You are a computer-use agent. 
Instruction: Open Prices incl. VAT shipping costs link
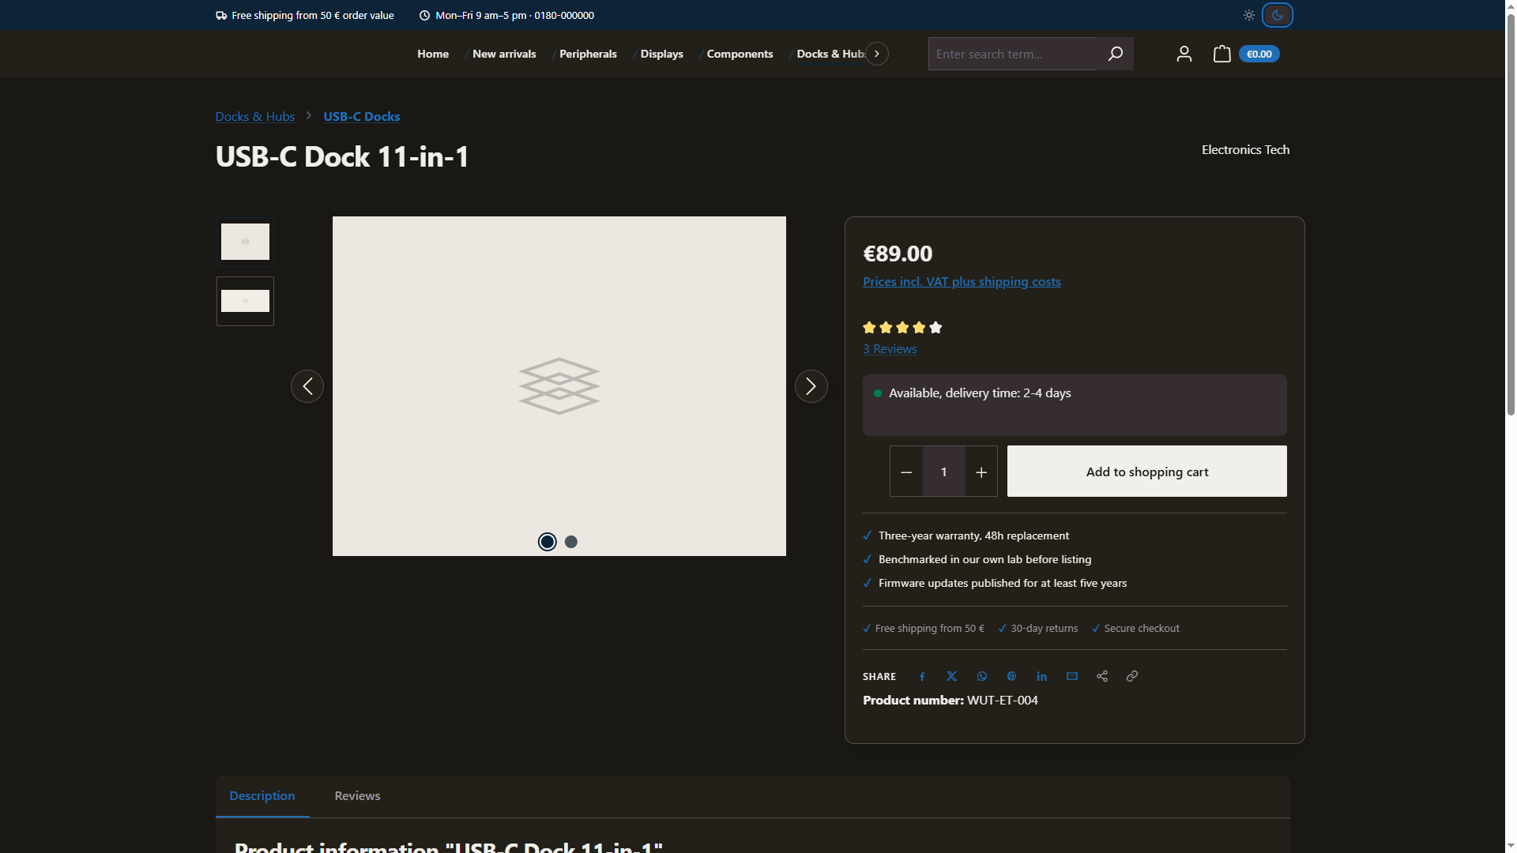(962, 282)
